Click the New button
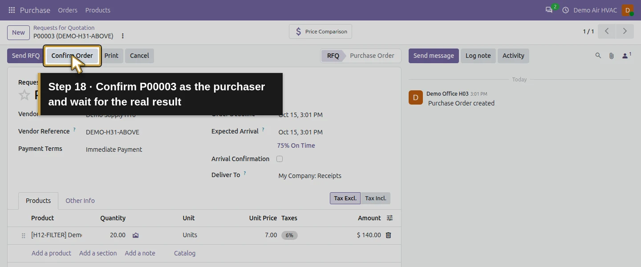The width and height of the screenshot is (641, 267). (x=18, y=32)
